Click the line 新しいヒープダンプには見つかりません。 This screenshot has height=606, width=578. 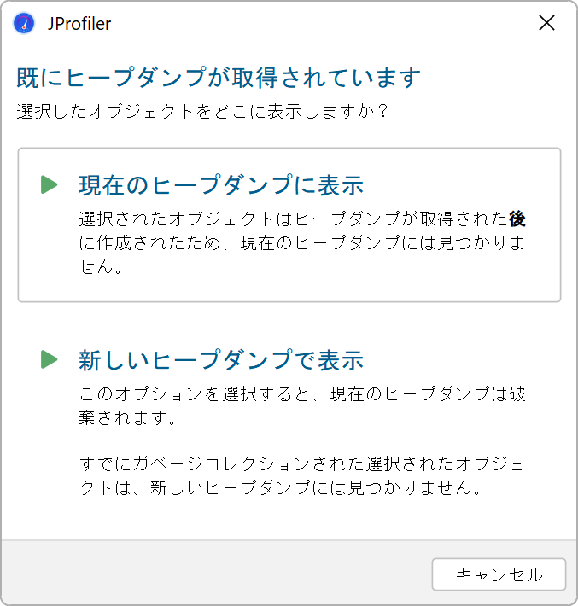coord(316,487)
